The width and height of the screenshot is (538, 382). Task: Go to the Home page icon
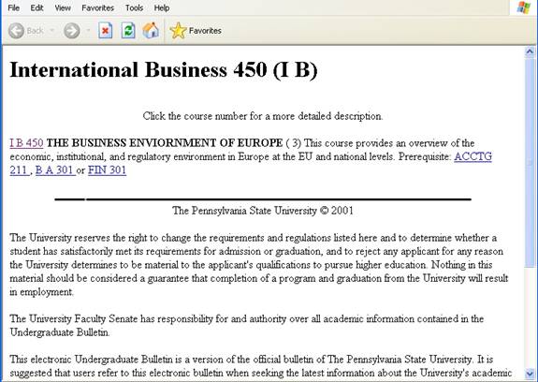[151, 31]
